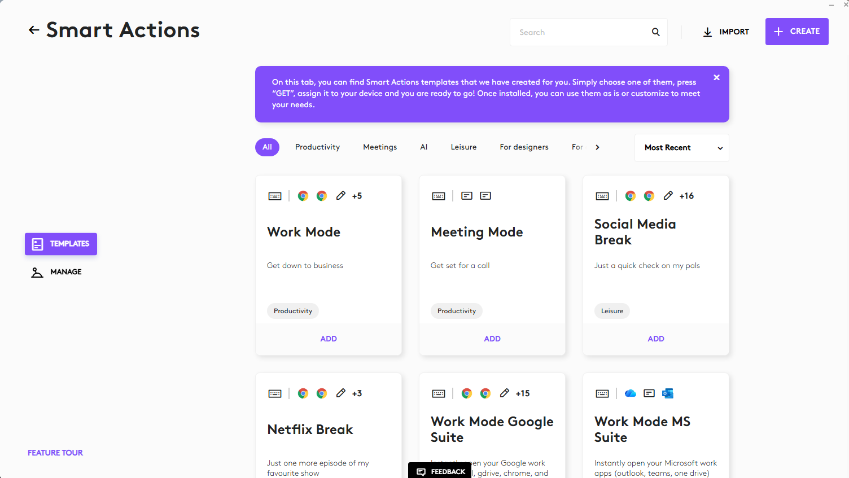Click keyboard icon on Work Mode card
Screen dimensions: 849x478
coord(275,196)
